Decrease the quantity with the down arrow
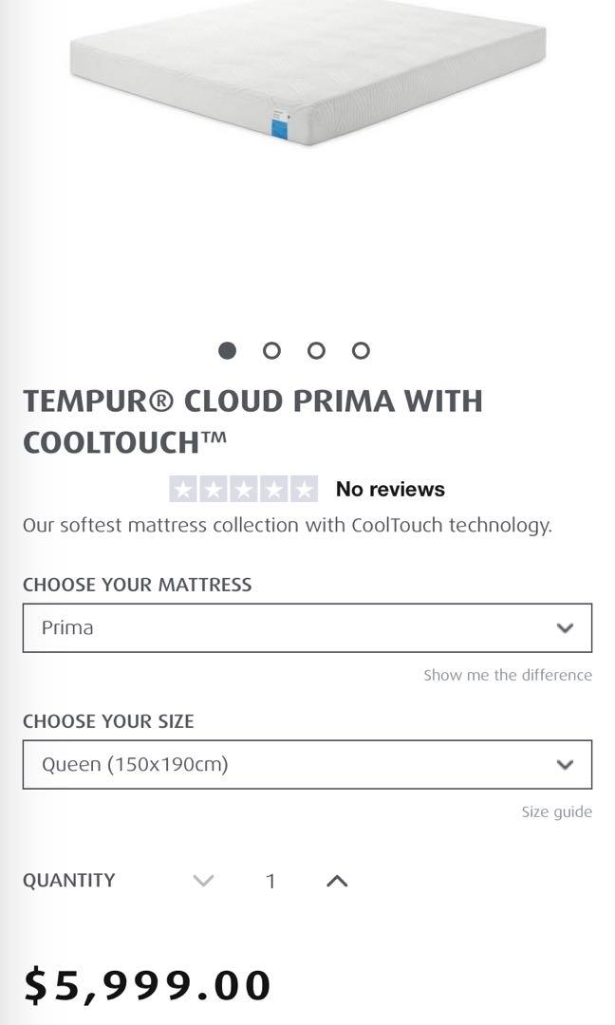 tap(201, 881)
